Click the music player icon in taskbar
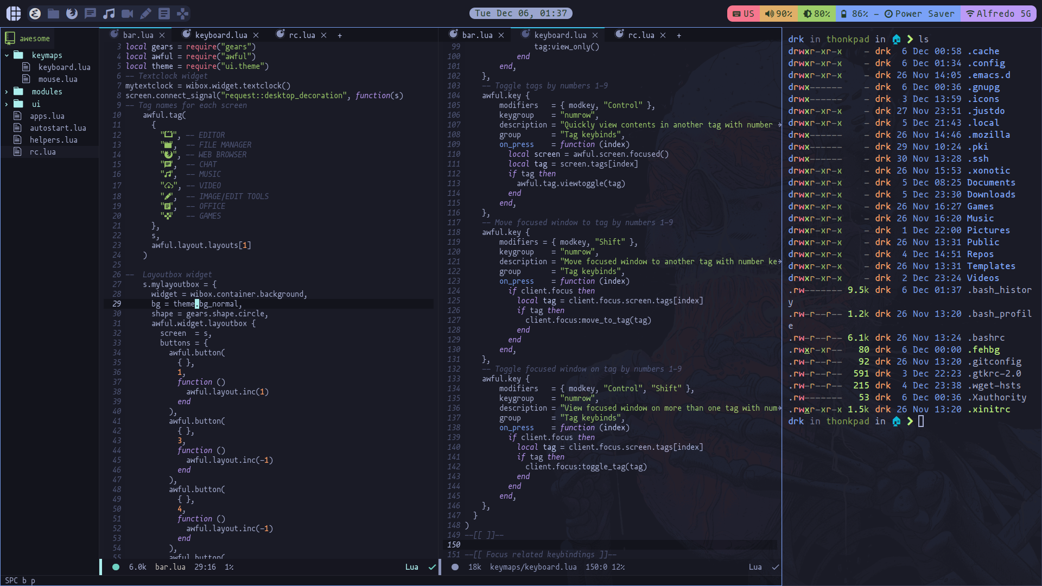This screenshot has width=1042, height=586. click(109, 13)
